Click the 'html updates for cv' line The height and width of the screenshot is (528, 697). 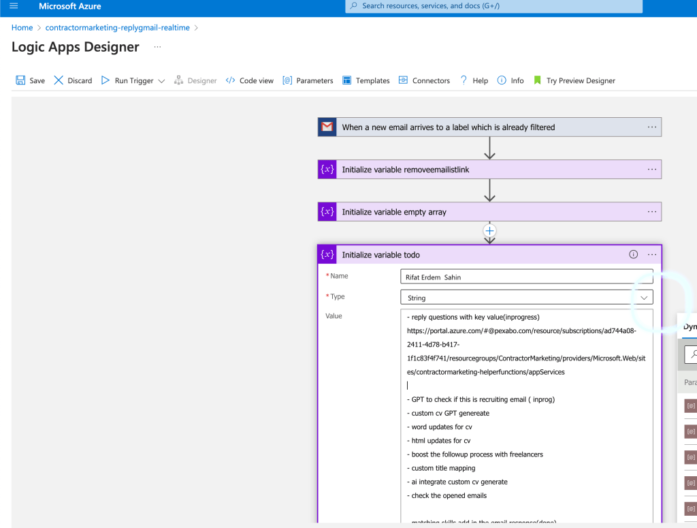[x=439, y=441]
